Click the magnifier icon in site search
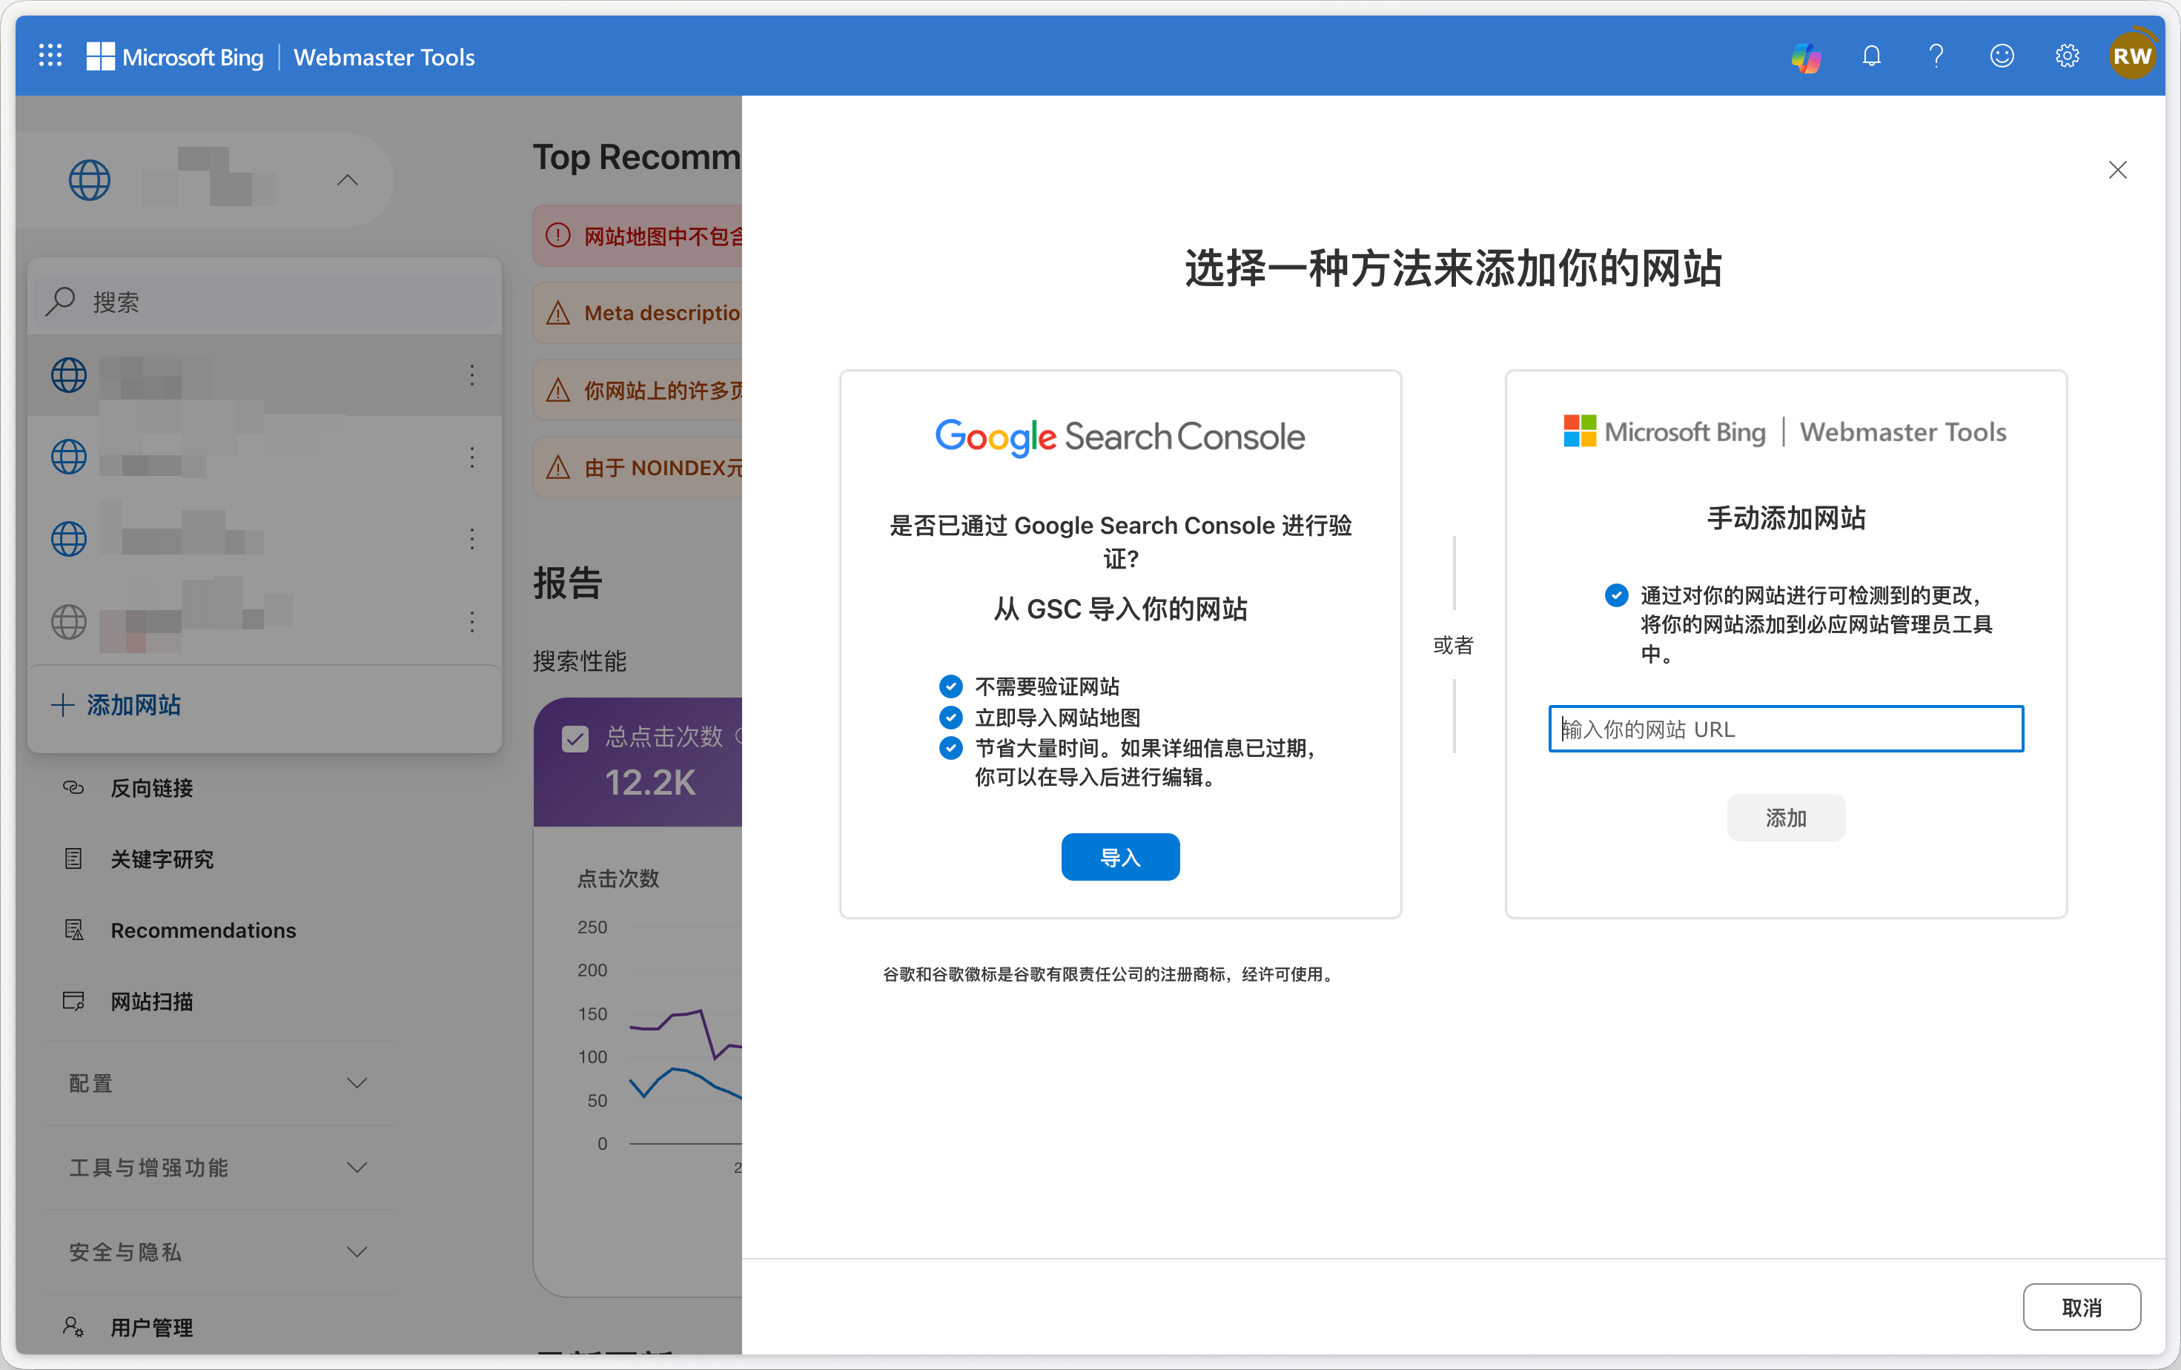This screenshot has height=1370, width=2181. (61, 301)
